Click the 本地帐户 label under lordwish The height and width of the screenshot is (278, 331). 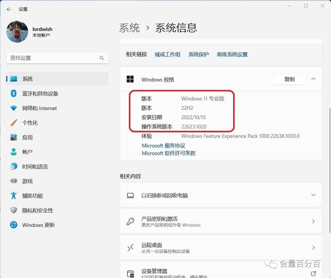click(41, 35)
